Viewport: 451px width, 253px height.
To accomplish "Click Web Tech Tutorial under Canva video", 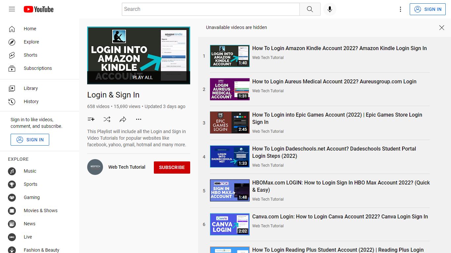I will coord(268,226).
